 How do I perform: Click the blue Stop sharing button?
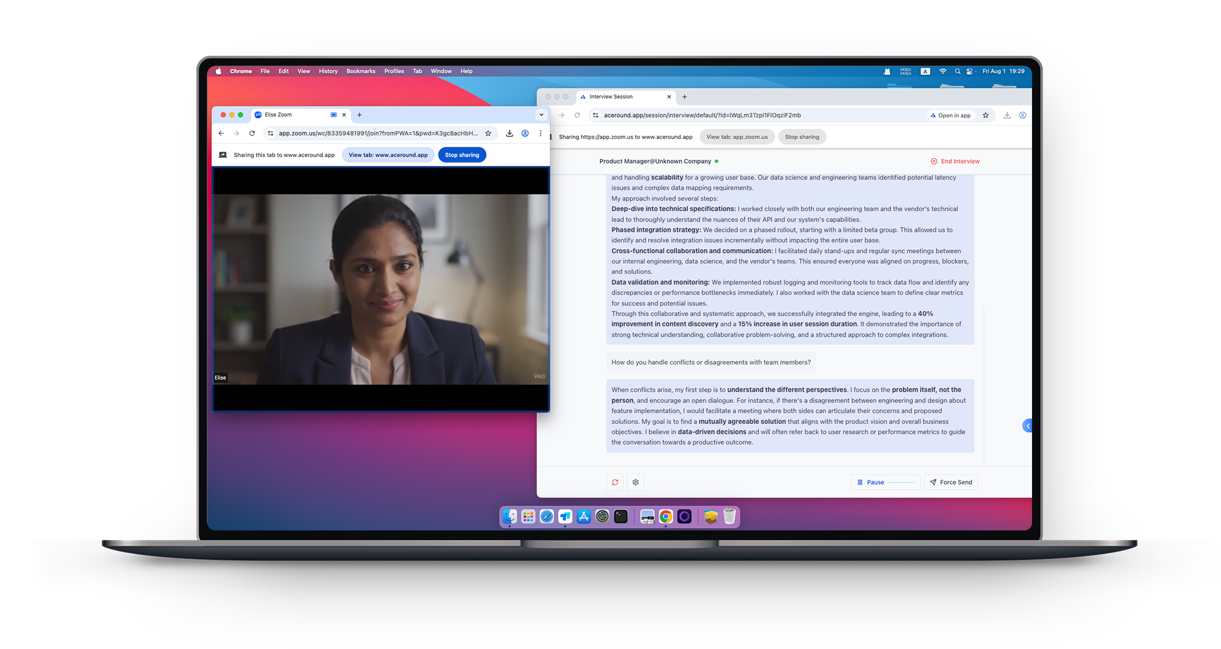462,155
